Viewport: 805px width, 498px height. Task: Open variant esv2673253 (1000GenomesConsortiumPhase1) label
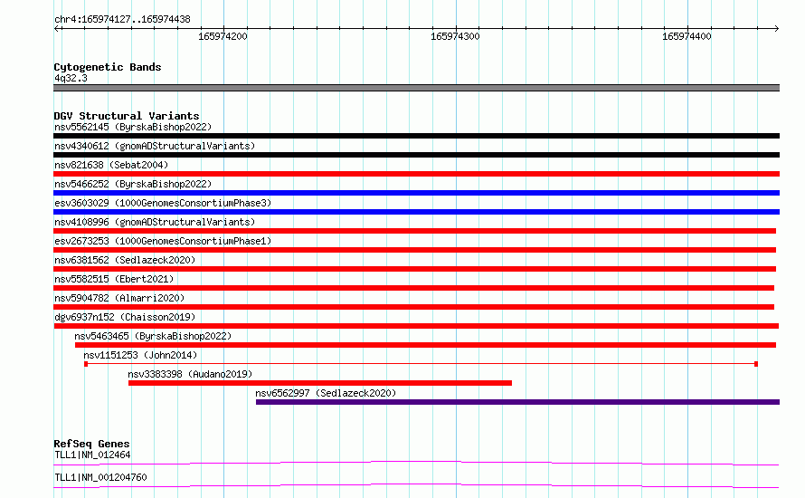click(x=163, y=241)
